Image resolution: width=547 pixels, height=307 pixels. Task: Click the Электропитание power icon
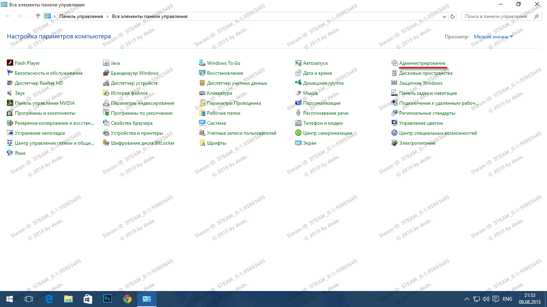(x=394, y=143)
